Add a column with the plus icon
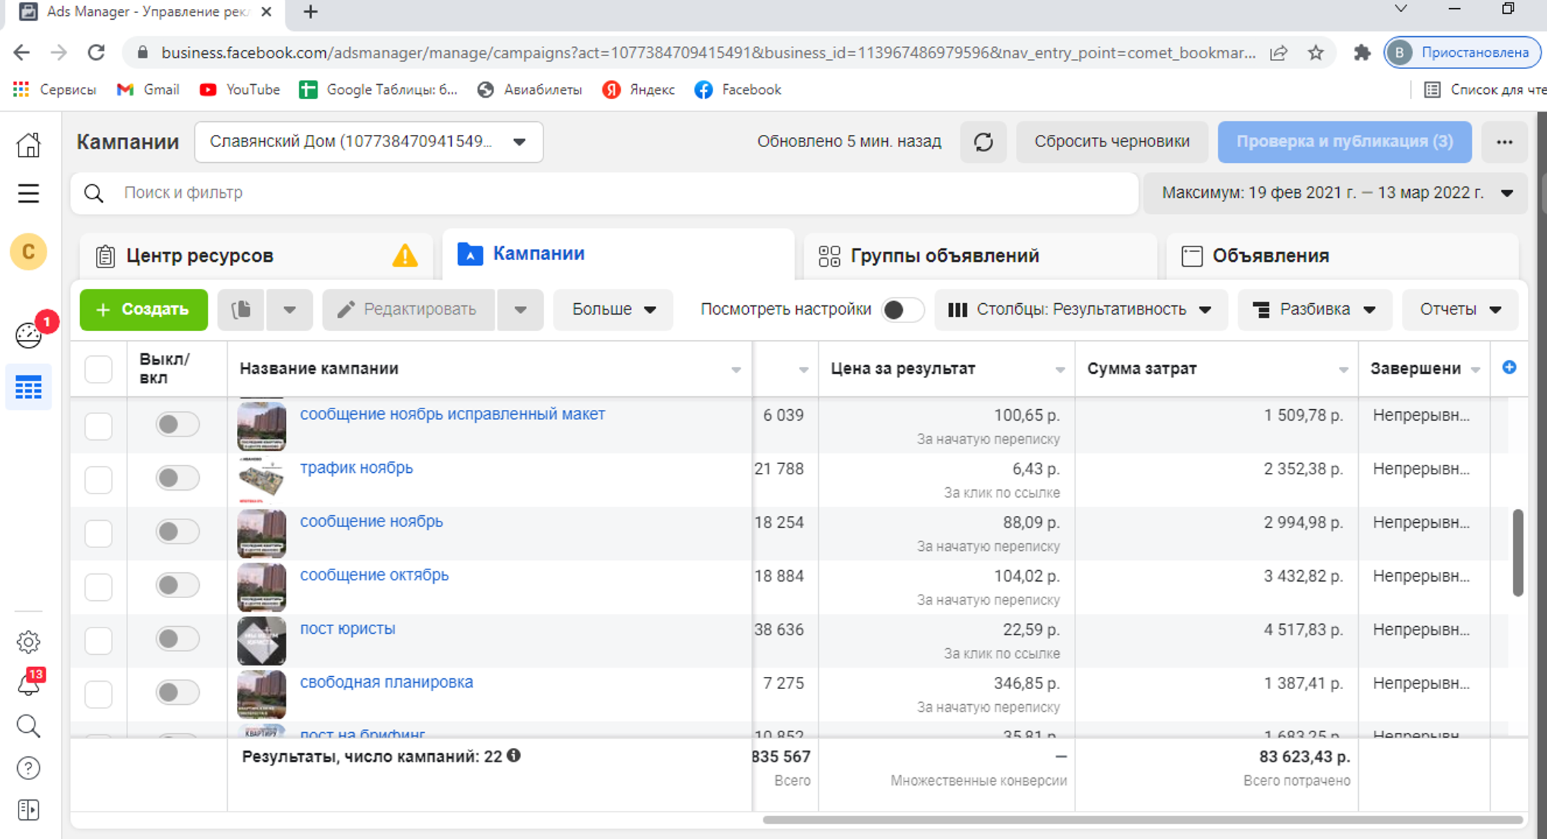 pos(1509,367)
